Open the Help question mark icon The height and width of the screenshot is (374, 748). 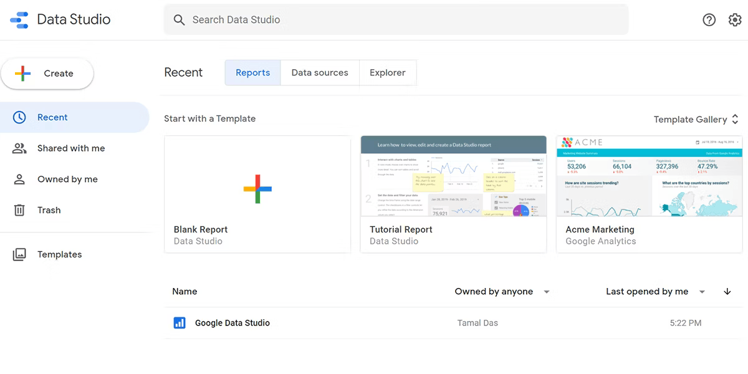tap(709, 20)
